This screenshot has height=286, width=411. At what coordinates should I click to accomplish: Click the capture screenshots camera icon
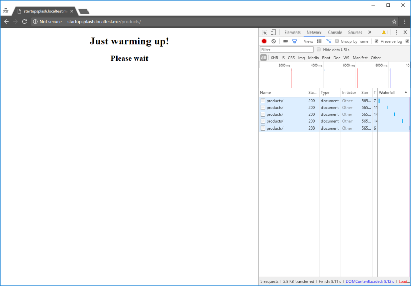pos(285,41)
